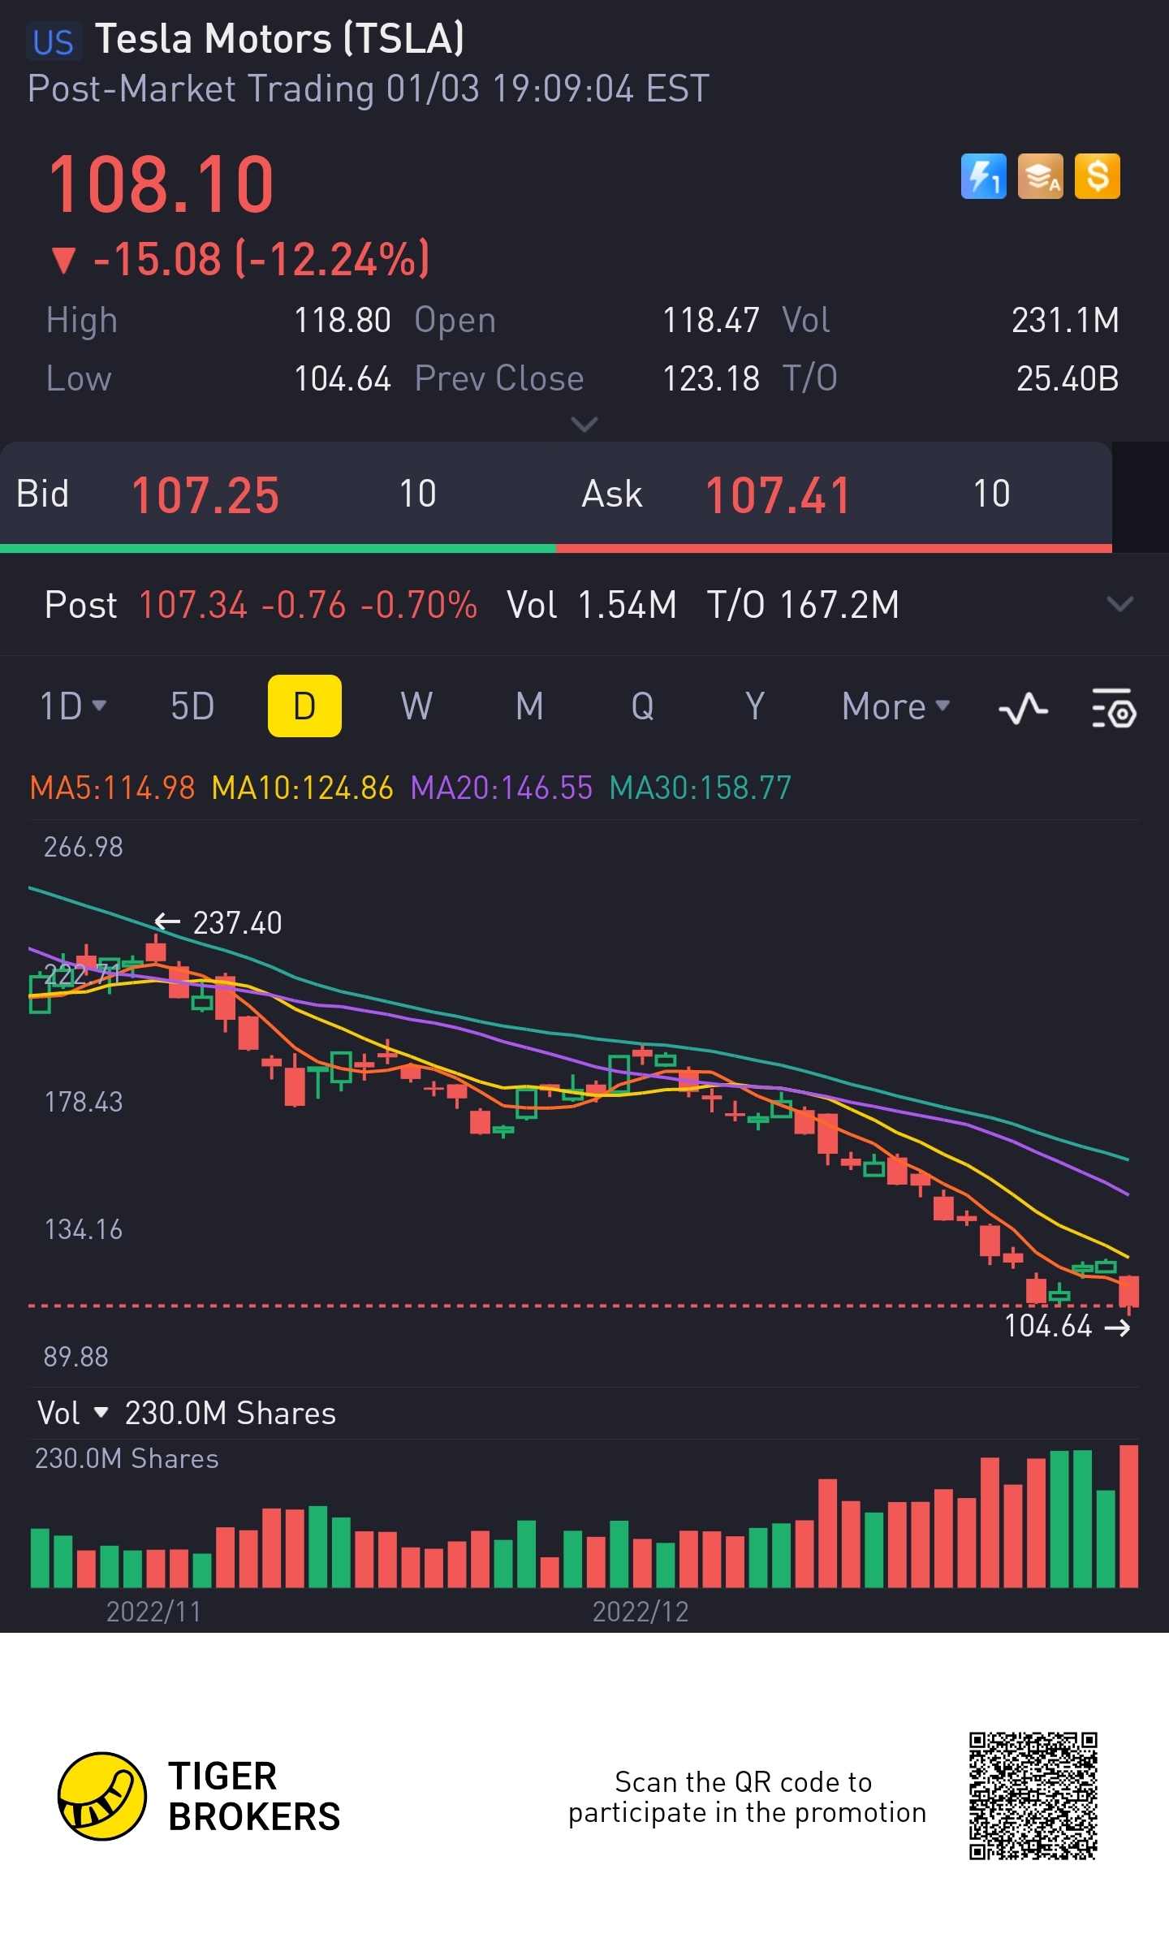Screen dimensions: 1169x1960
Task: Tap the 104.64 low marker on chart
Action: (x=1068, y=1327)
